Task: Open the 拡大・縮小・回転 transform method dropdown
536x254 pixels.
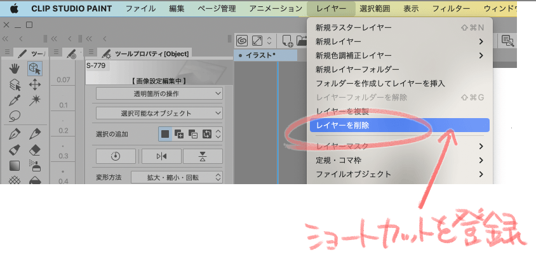Action: (x=177, y=177)
